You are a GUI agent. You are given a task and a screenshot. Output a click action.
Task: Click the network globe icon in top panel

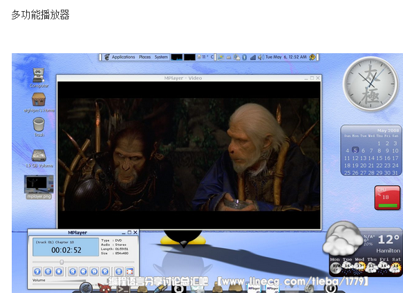click(236, 57)
